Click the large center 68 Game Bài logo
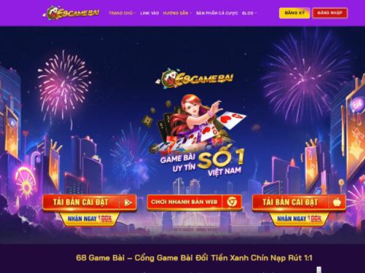Viewport: 365px width, 273px height. [195, 78]
